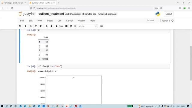
Task: Click the <AxesSubplot:> output text
Action: click(47, 71)
